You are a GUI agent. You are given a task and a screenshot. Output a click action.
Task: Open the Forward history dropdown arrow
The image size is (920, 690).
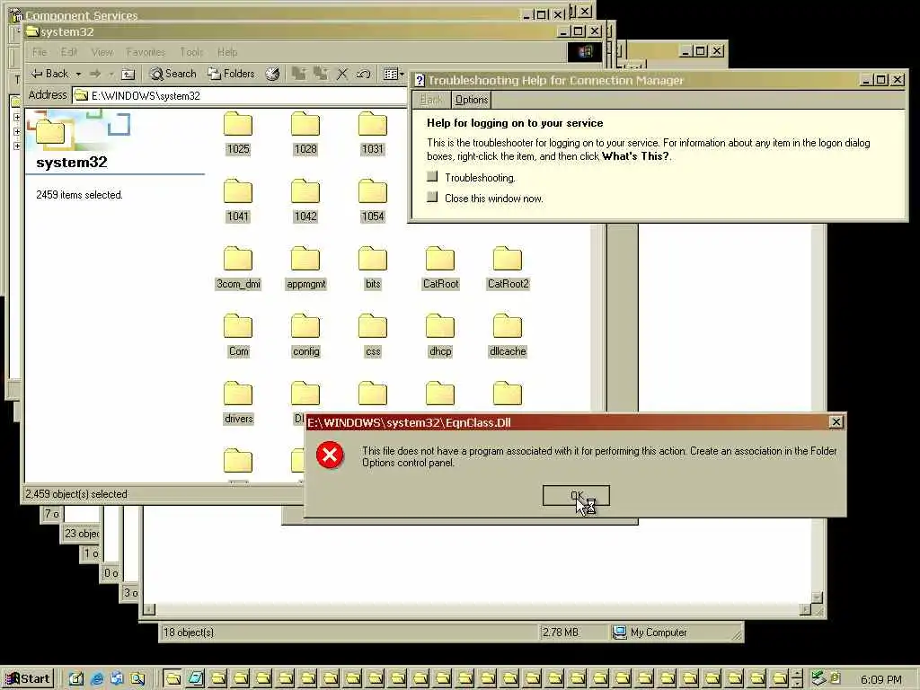111,74
